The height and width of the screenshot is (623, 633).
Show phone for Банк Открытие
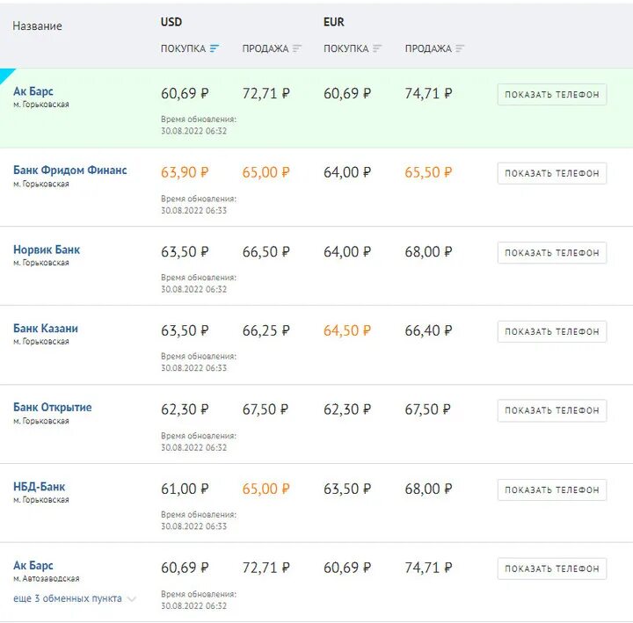551,410
